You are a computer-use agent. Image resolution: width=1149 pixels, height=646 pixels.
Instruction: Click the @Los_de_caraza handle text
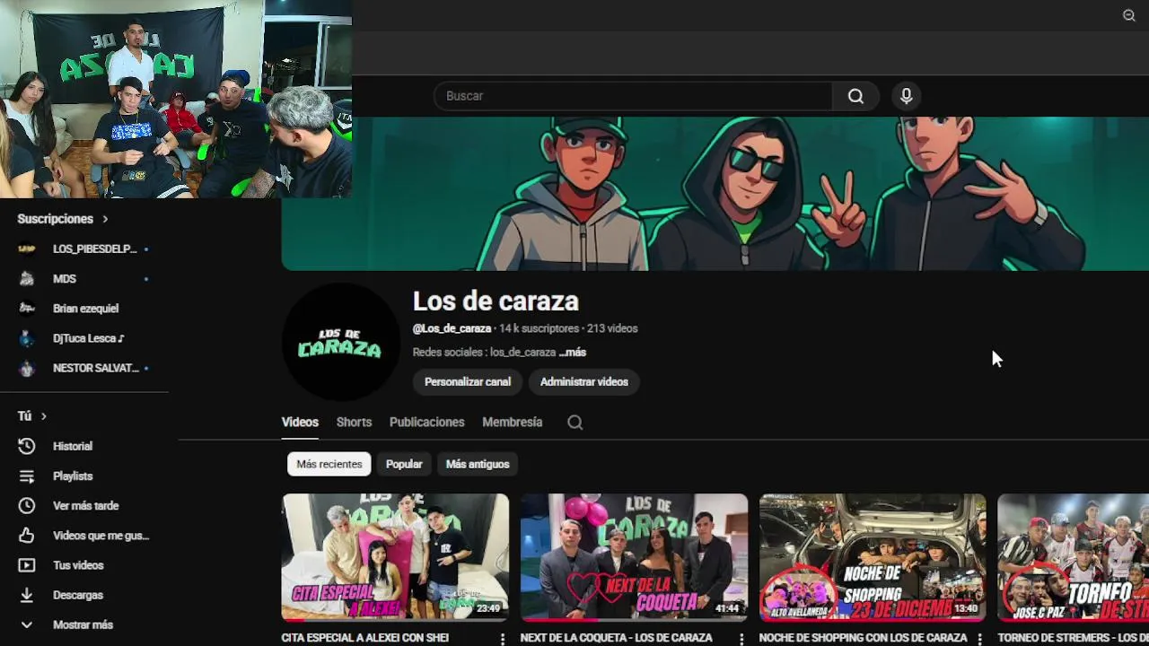click(x=452, y=328)
